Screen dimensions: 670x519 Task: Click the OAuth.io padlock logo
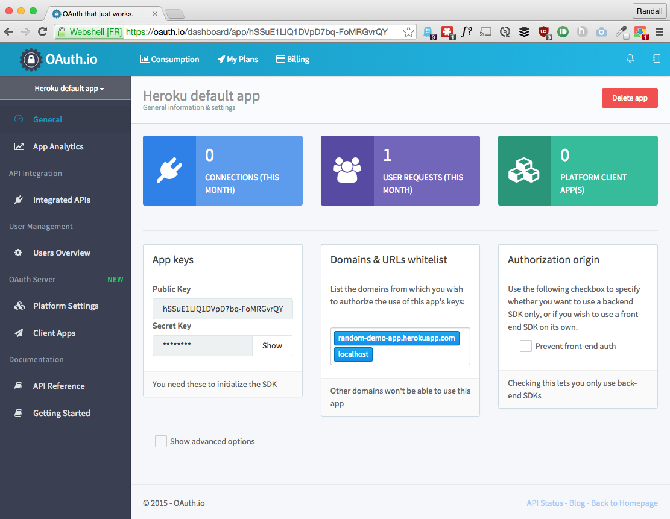click(31, 60)
